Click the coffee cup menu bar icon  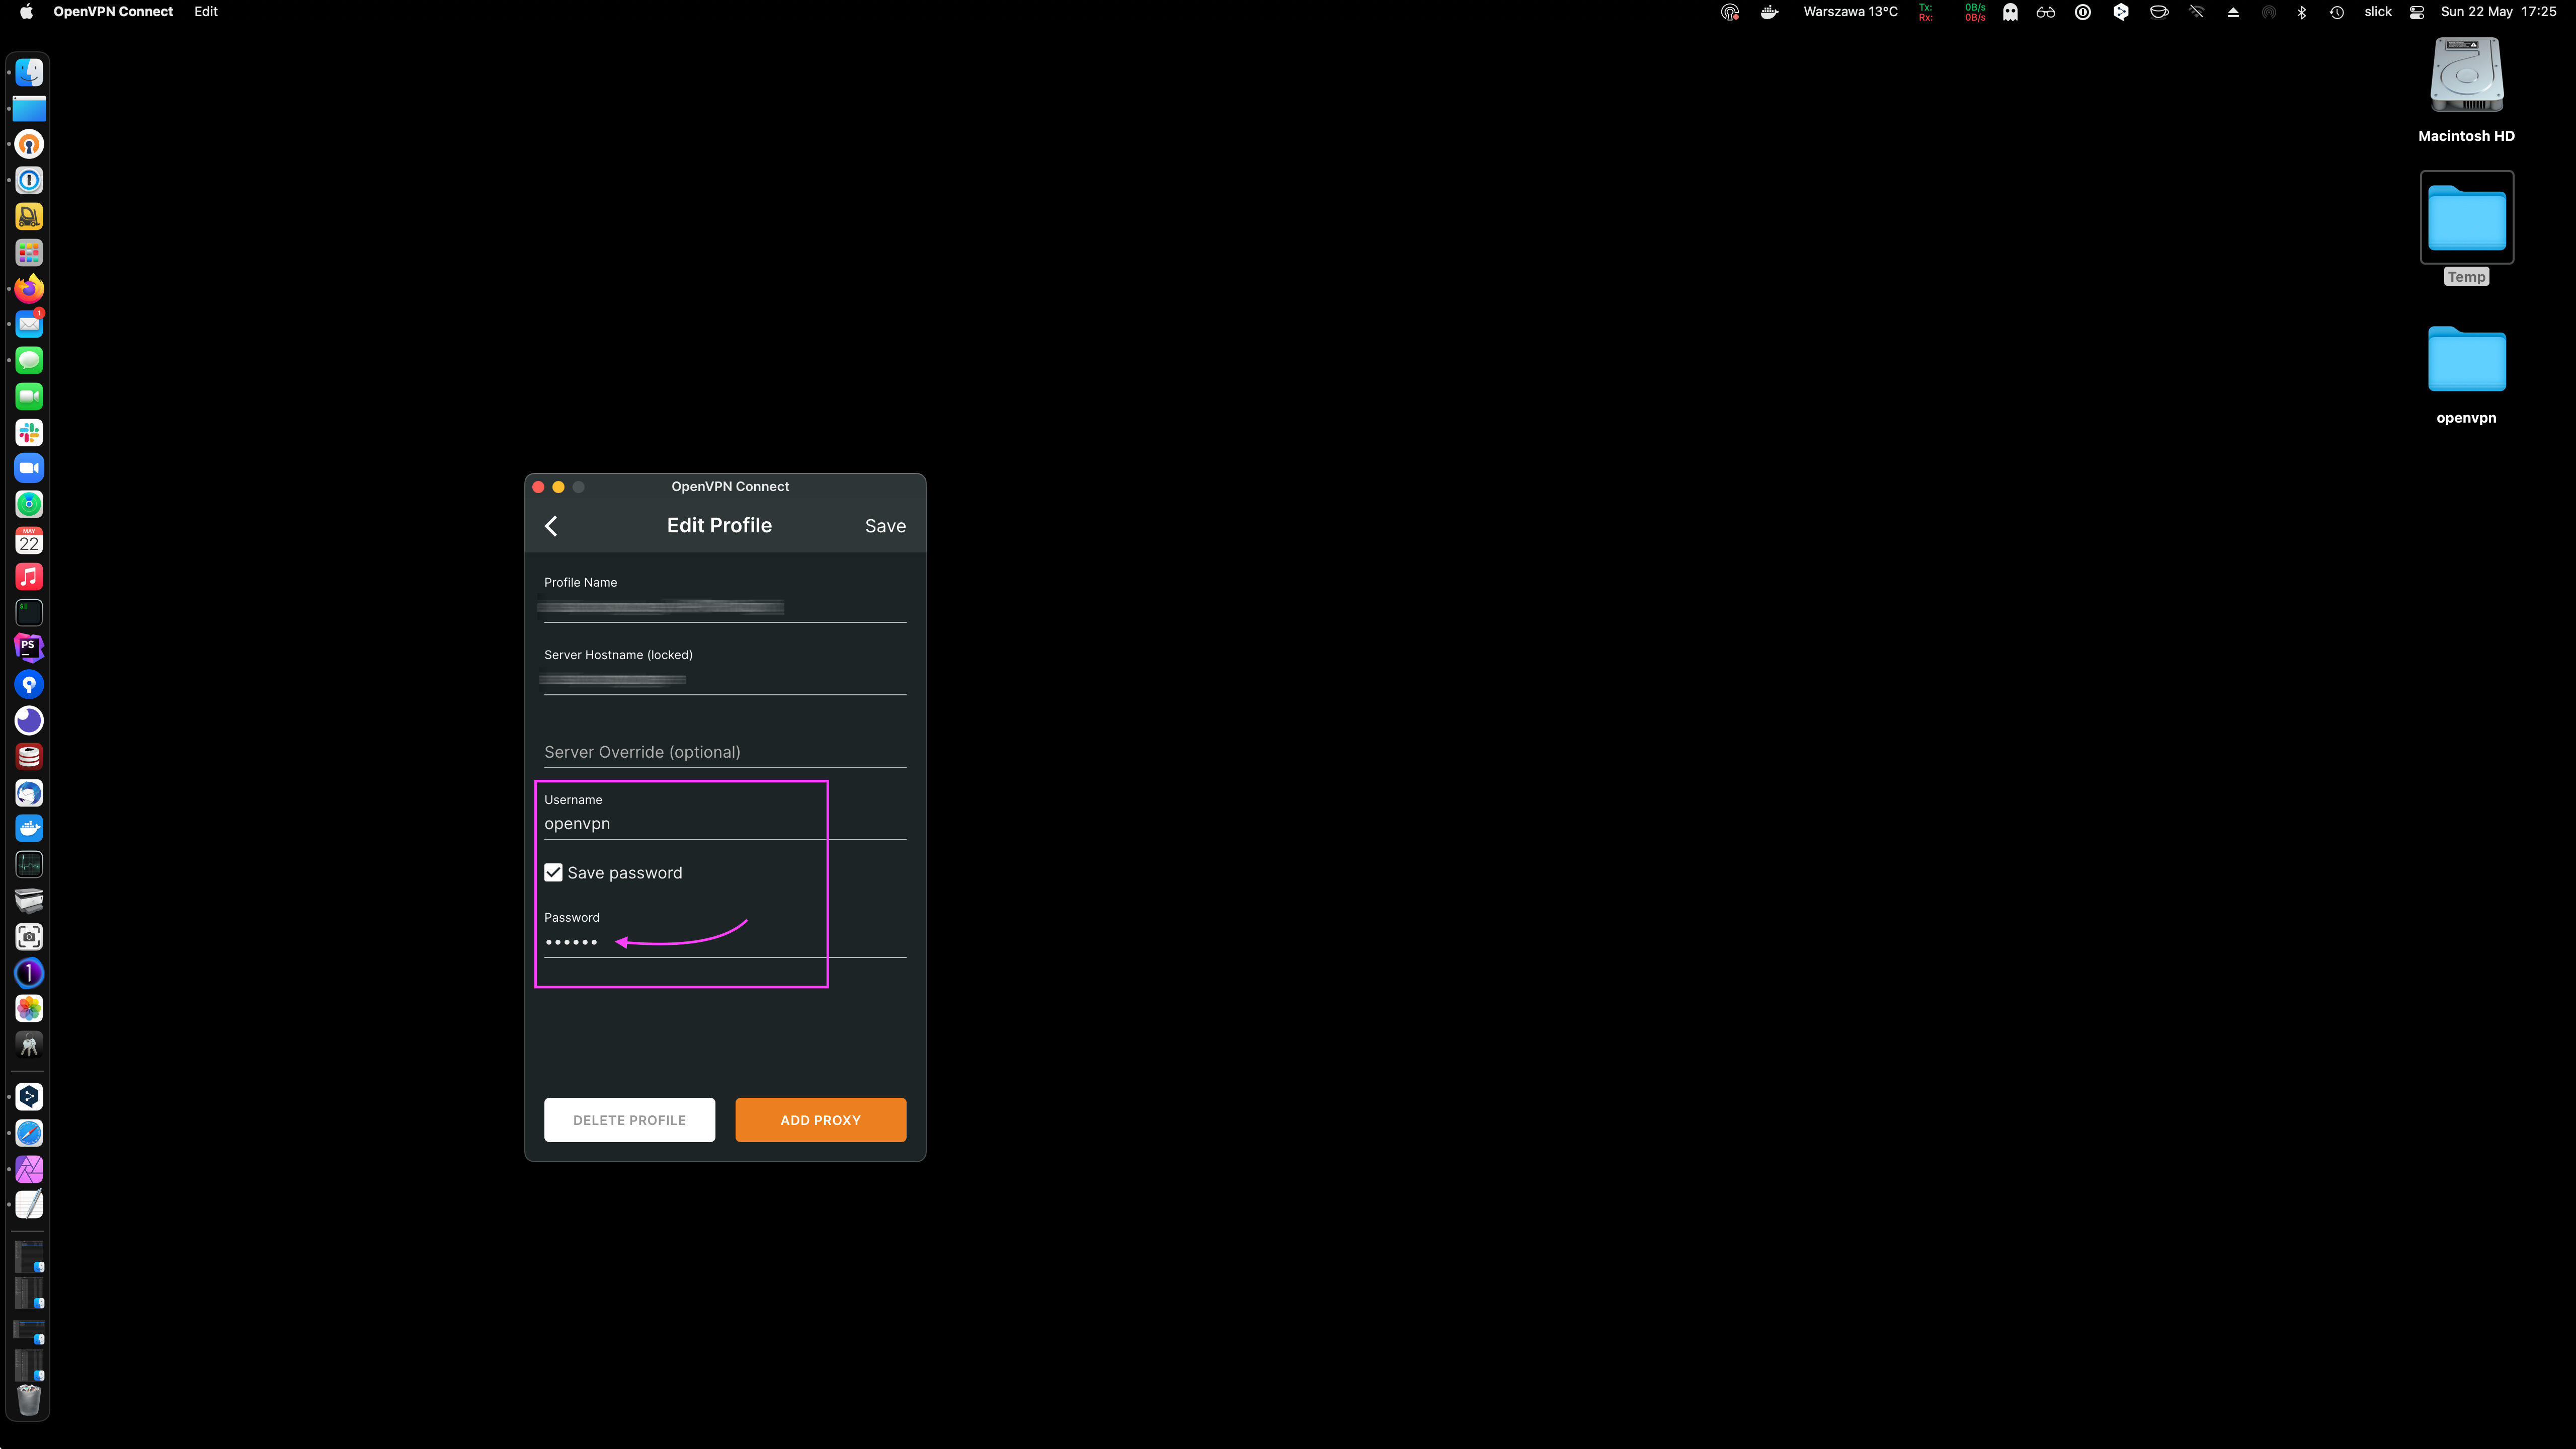coord(2159,12)
